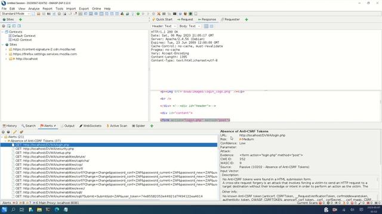Open Microsoft Edge from the taskbar
This screenshot has height=214, width=382.
tap(57, 210)
